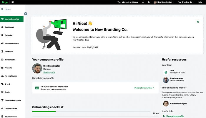
Task: Open Nico Brandington user dropdown
Action: (165, 2)
